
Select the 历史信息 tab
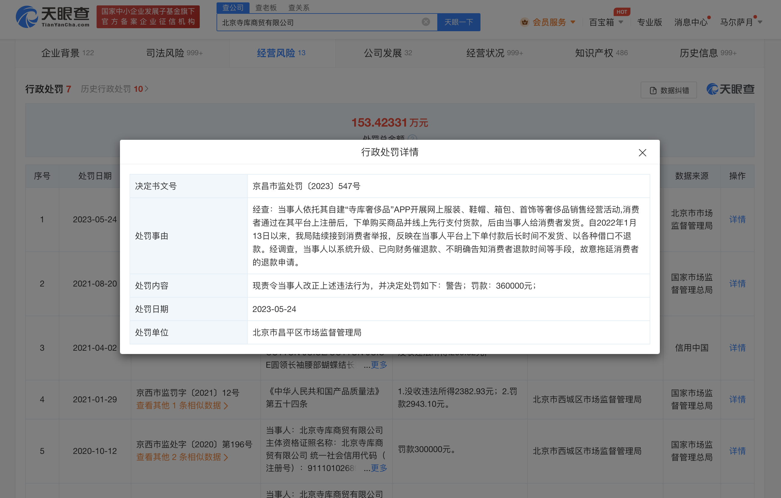click(x=708, y=53)
